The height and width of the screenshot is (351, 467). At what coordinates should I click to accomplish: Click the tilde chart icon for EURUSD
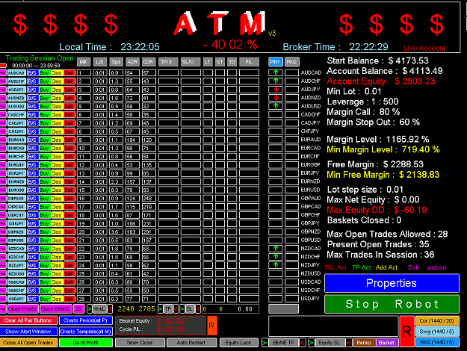coord(3,190)
